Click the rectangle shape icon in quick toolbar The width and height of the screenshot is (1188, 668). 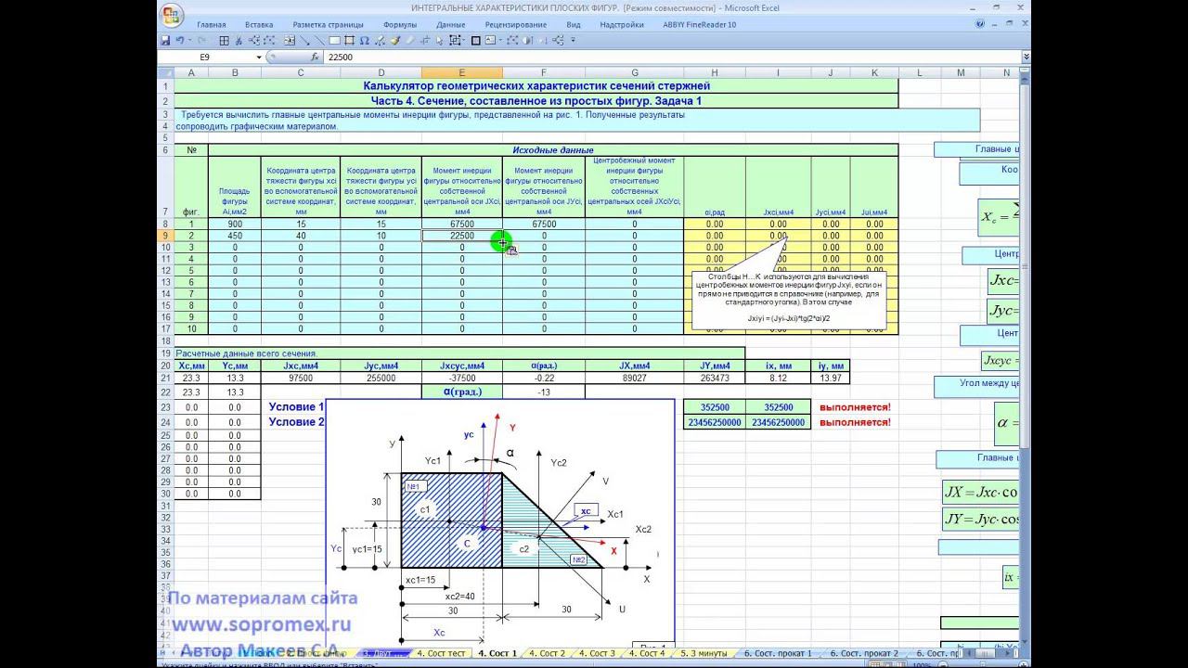335,41
